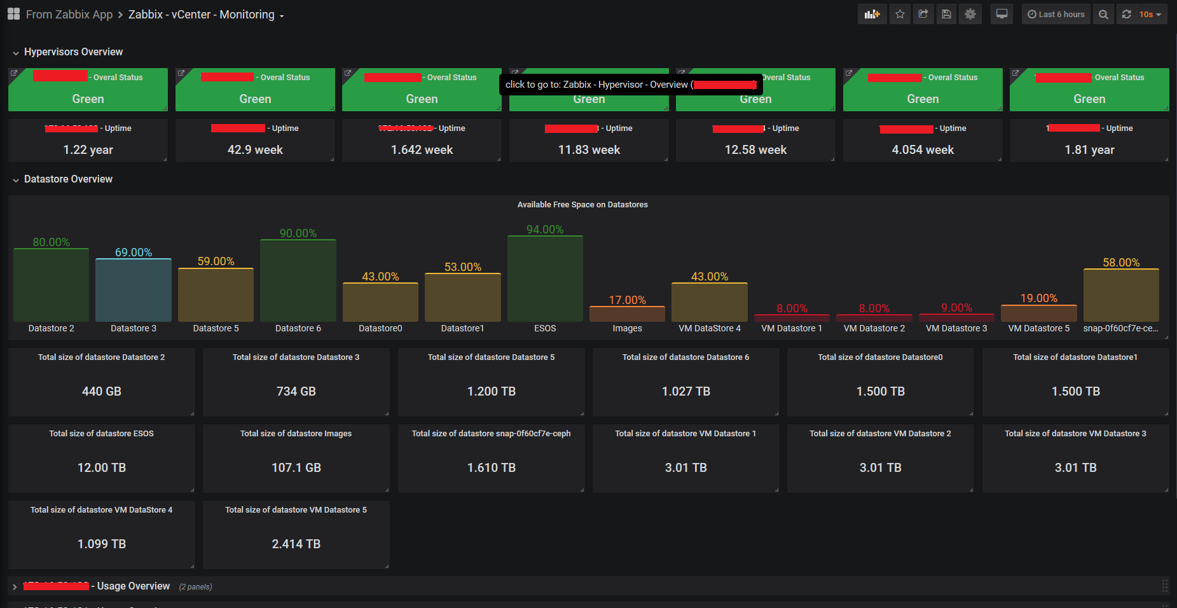Open Grafana dashboards grid icon
Viewport: 1177px width, 608px height.
(13, 14)
